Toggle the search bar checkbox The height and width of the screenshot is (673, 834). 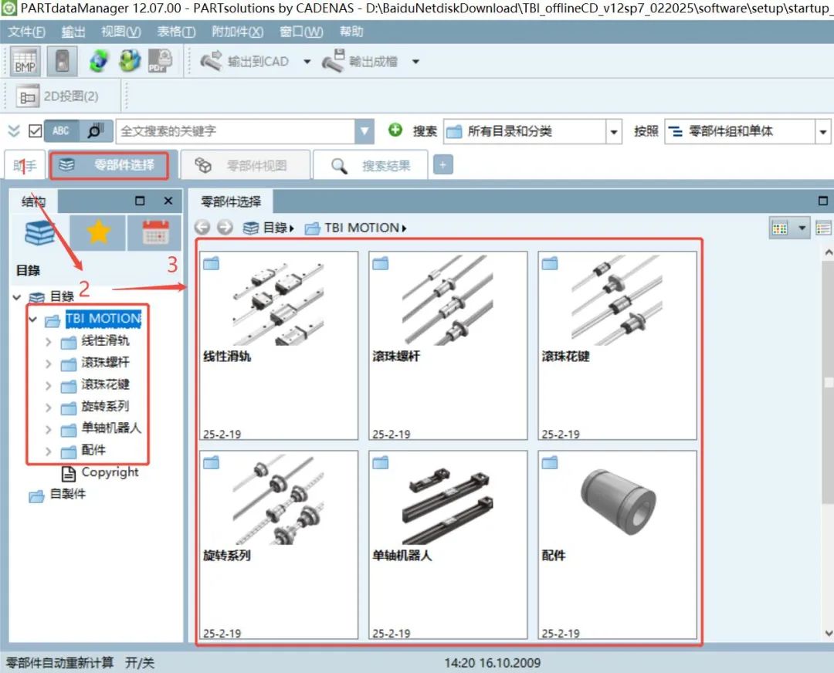coord(35,130)
